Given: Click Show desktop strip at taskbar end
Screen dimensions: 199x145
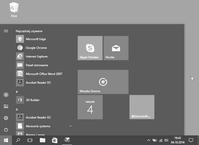Looking at the screenshot, I should (x=198, y=140).
